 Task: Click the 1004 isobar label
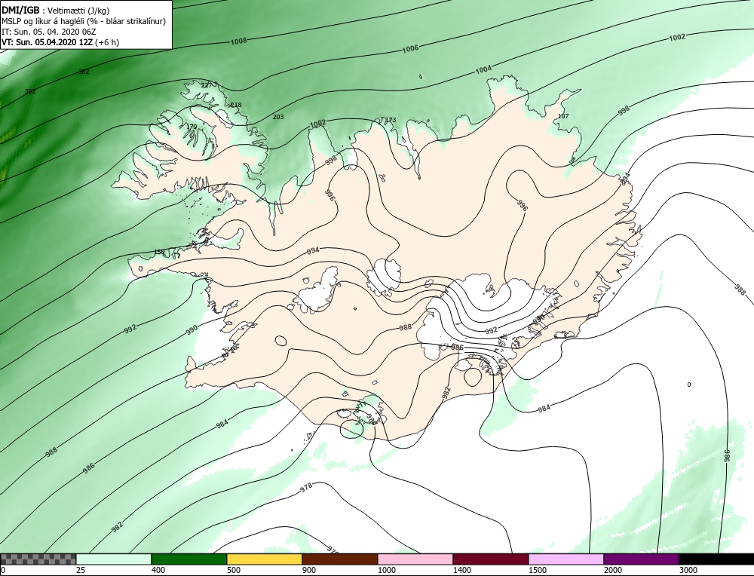[484, 69]
